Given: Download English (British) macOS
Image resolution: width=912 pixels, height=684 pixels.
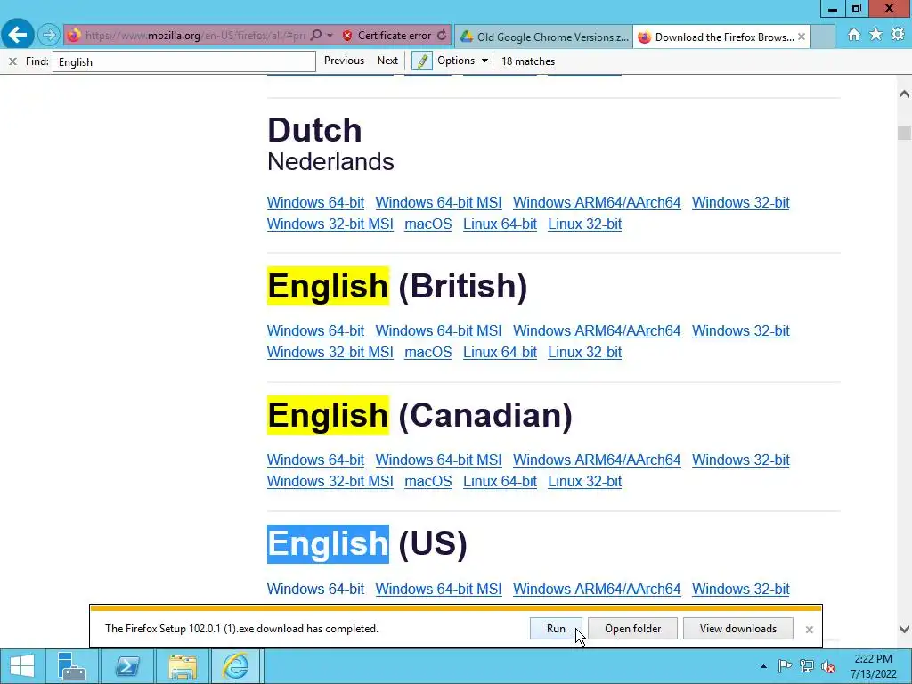Looking at the screenshot, I should click(428, 352).
